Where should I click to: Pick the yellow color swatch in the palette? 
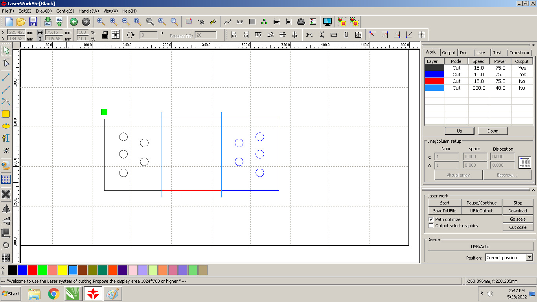tap(63, 270)
